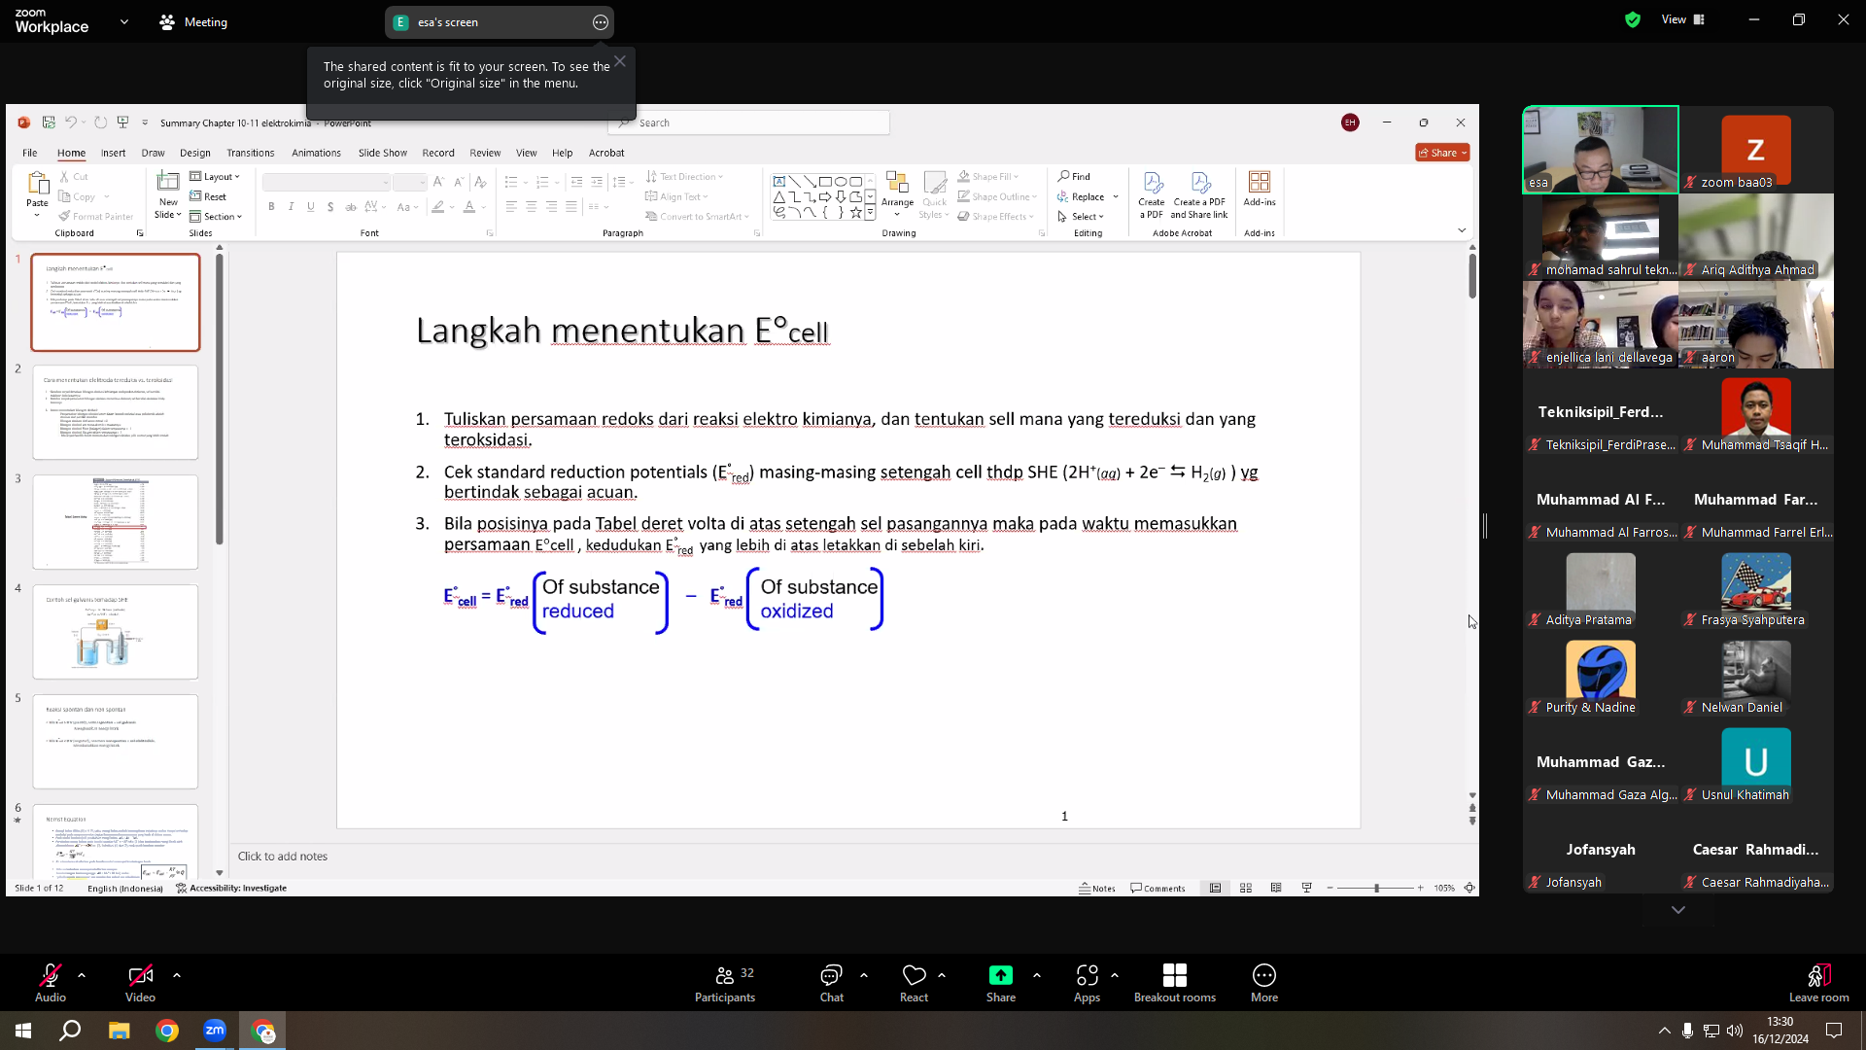The image size is (1866, 1050).
Task: Toggle Fit slide to current window
Action: pyautogui.click(x=1469, y=888)
